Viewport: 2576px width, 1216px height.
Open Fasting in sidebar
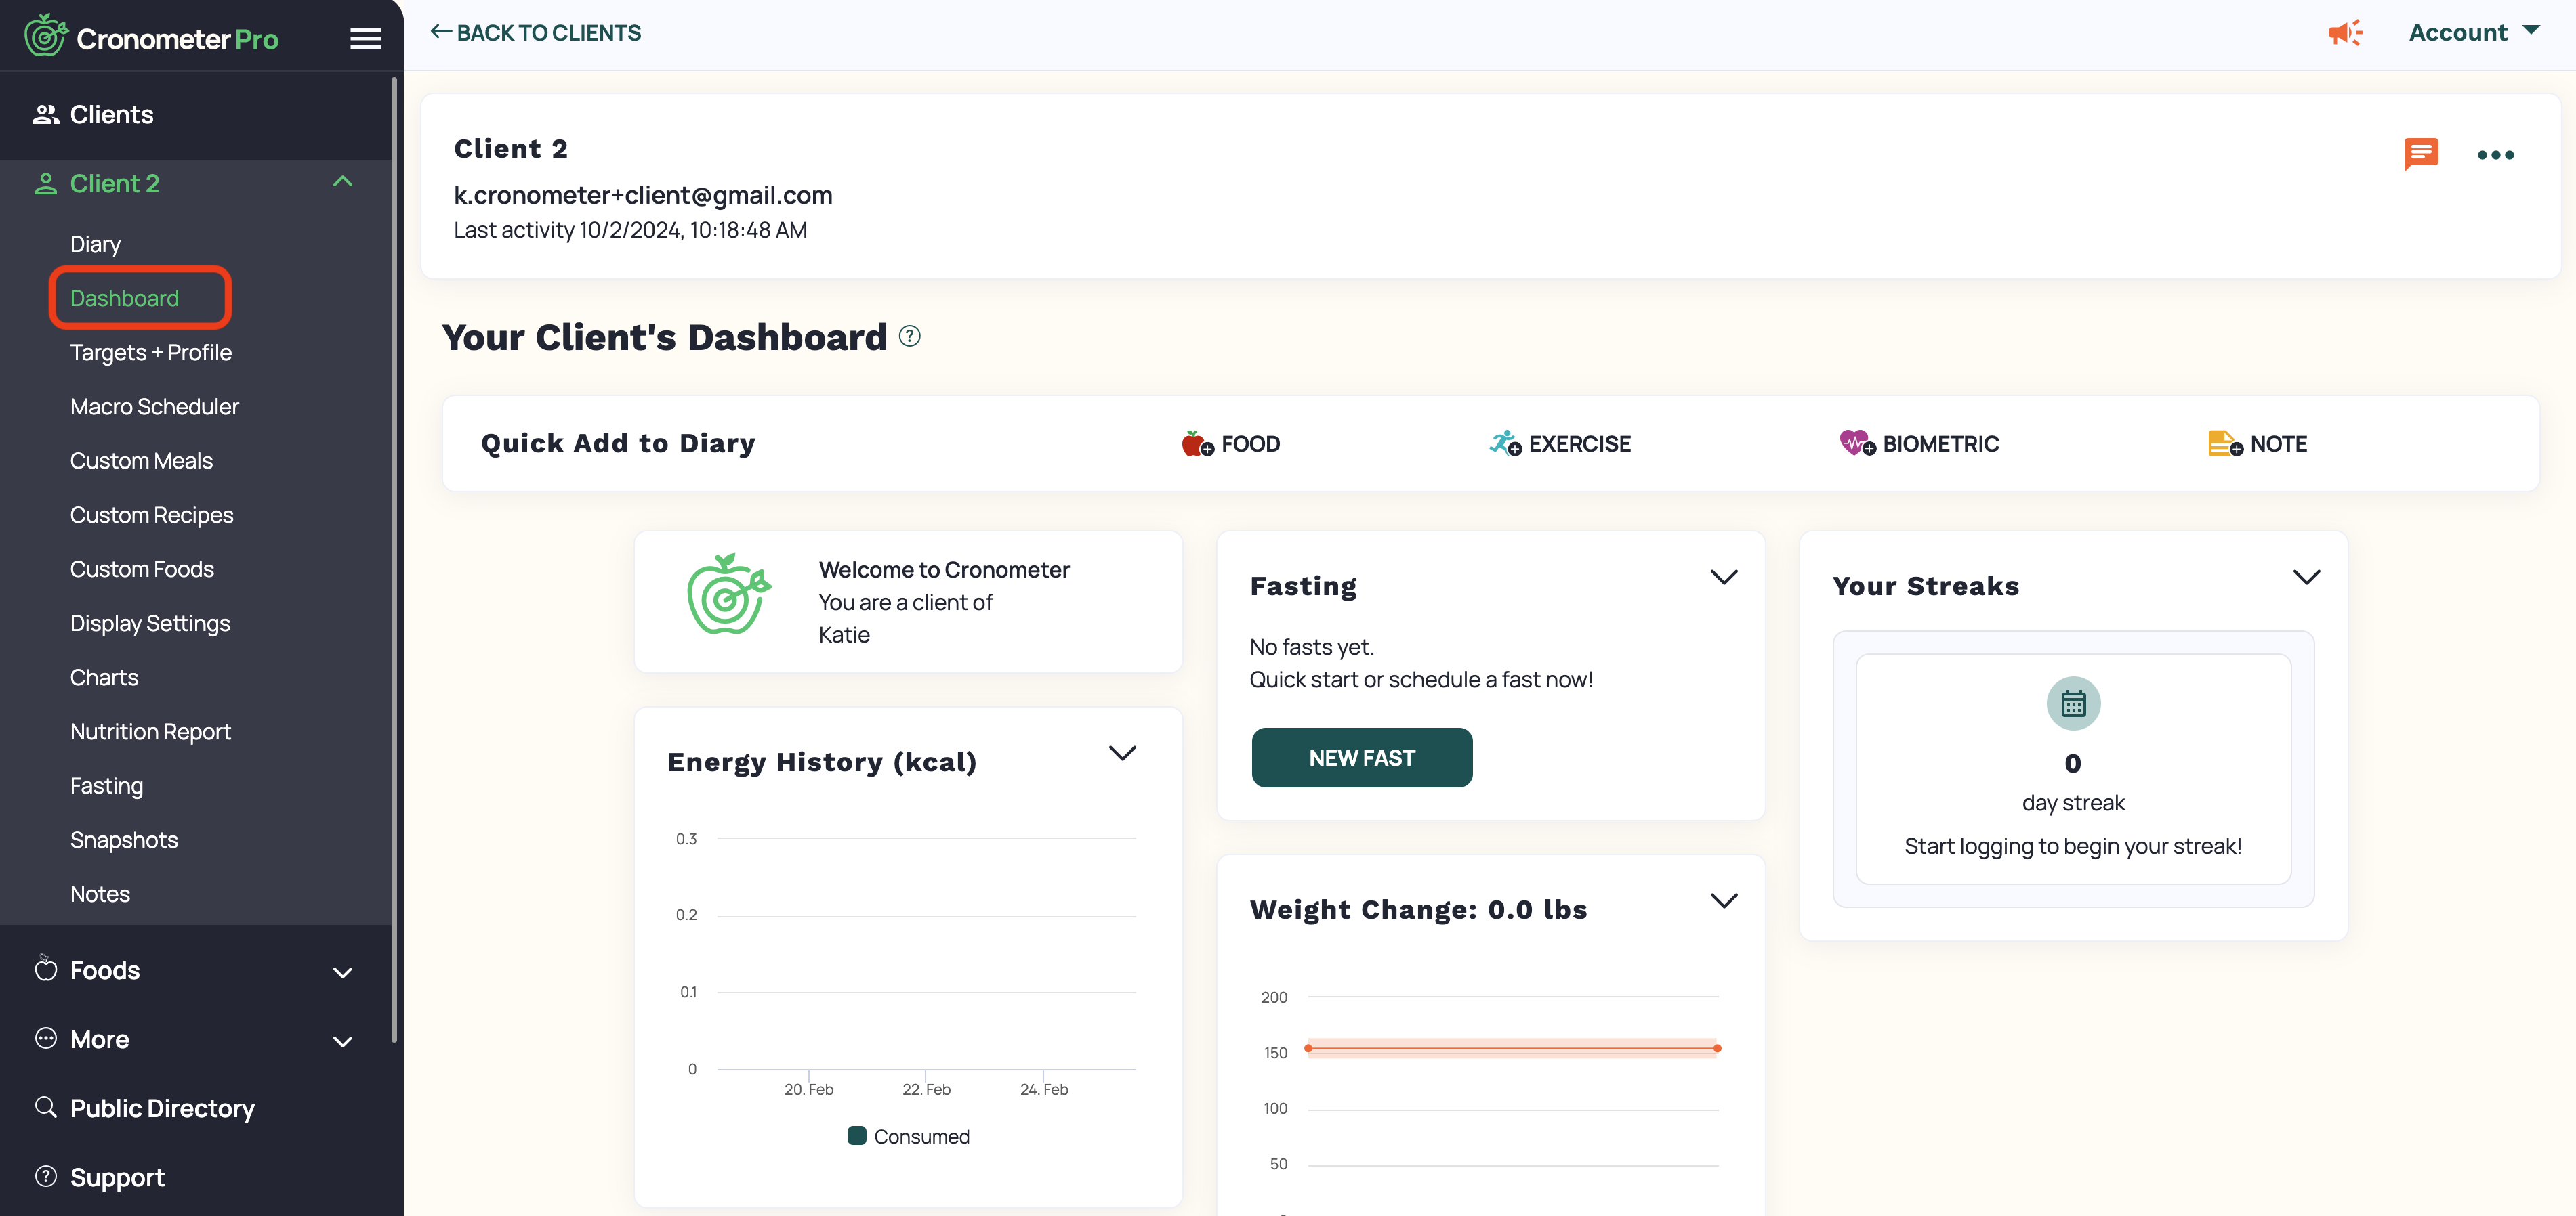point(106,786)
